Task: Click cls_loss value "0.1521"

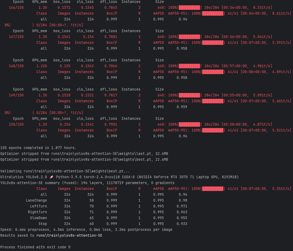Action: point(87,95)
